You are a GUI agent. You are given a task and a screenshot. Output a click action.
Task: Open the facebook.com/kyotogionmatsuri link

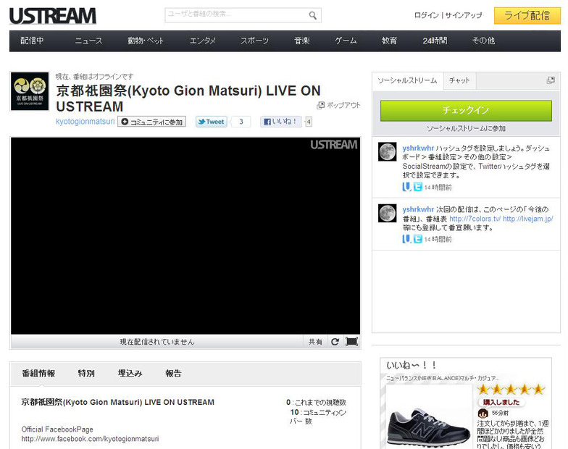coord(90,439)
